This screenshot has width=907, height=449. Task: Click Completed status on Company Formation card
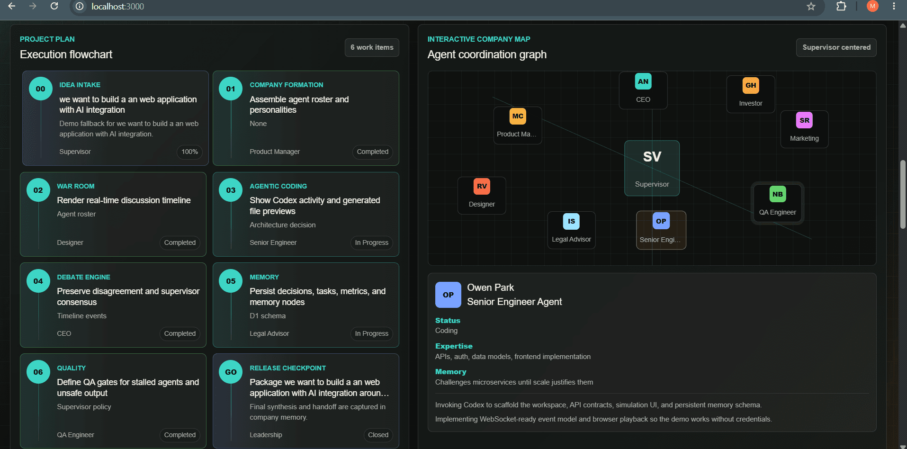tap(372, 152)
